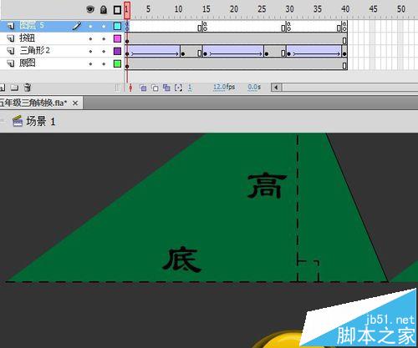The image size is (418, 348).
Task: Select the 三角形2 layer
Action: 62,51
